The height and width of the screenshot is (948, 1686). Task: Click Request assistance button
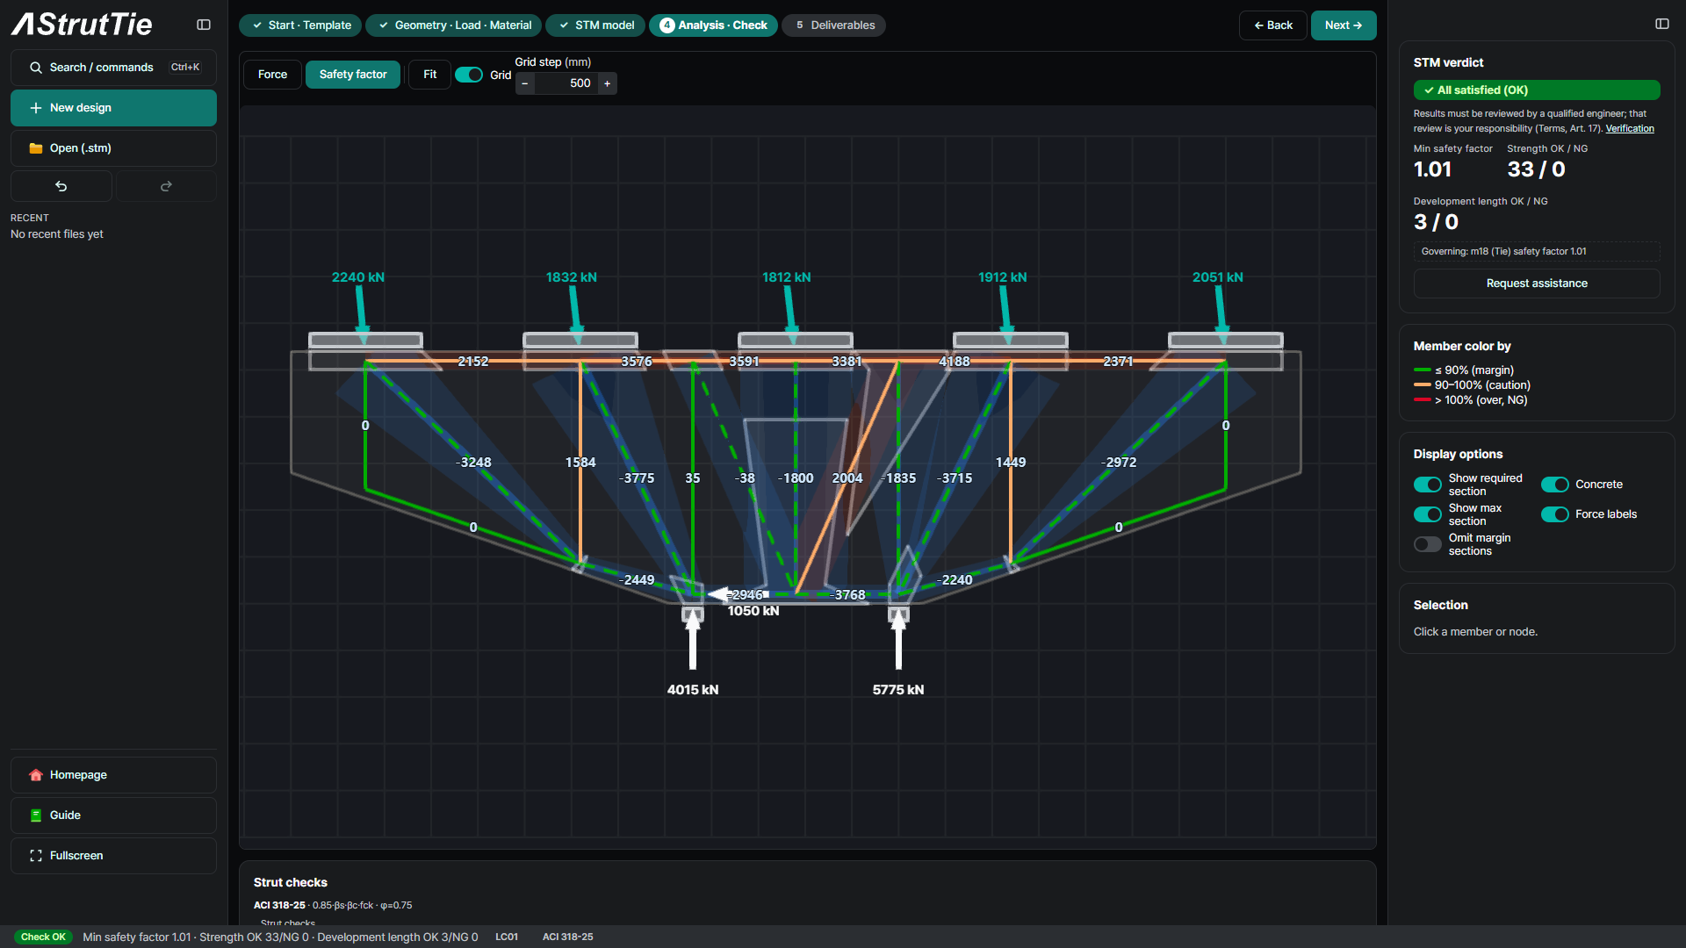click(1537, 284)
